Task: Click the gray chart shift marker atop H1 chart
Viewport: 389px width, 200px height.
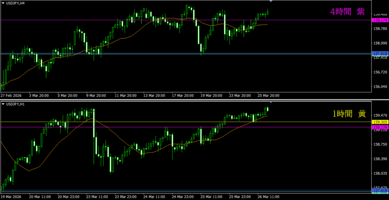Action: pyautogui.click(x=270, y=102)
